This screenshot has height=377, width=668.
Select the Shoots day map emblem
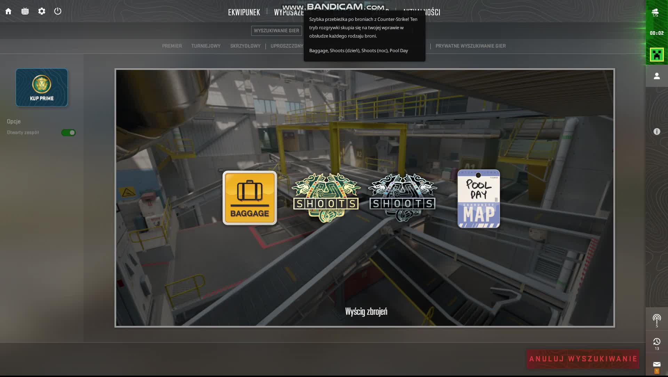click(x=326, y=198)
